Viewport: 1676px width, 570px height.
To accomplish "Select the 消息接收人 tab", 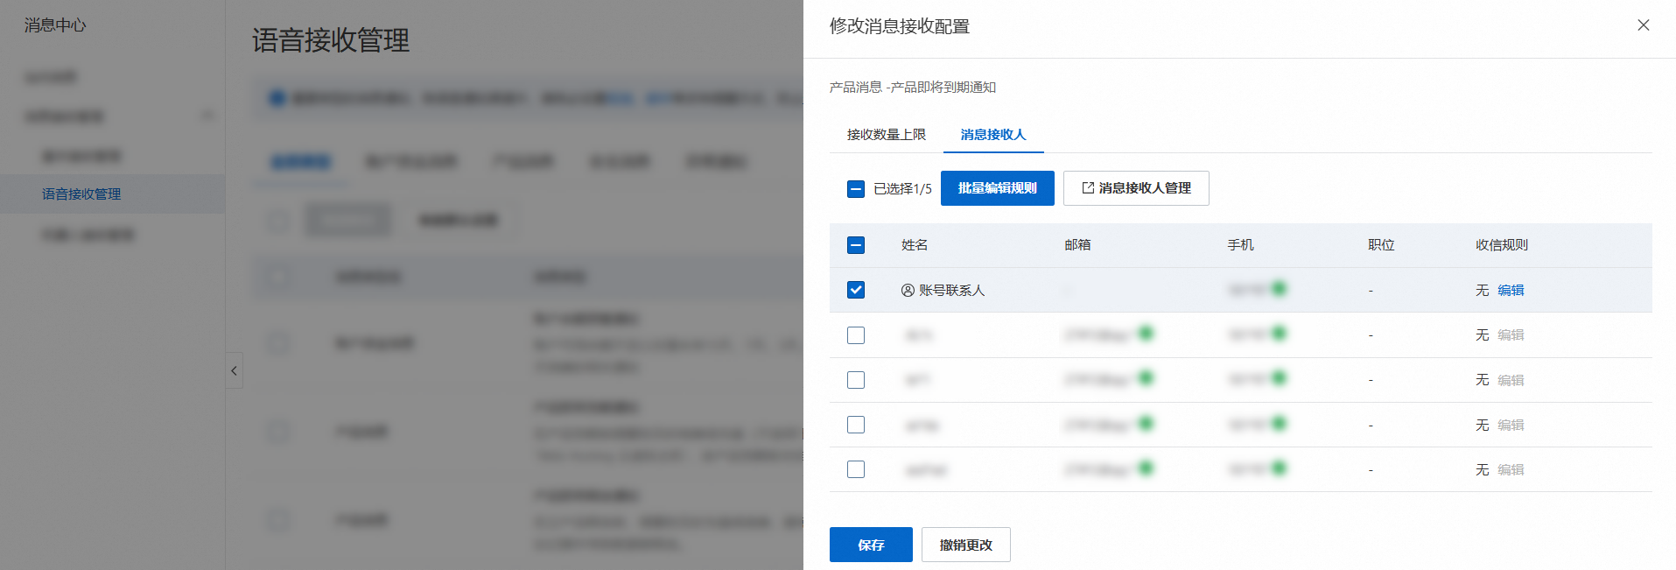I will click(x=992, y=135).
